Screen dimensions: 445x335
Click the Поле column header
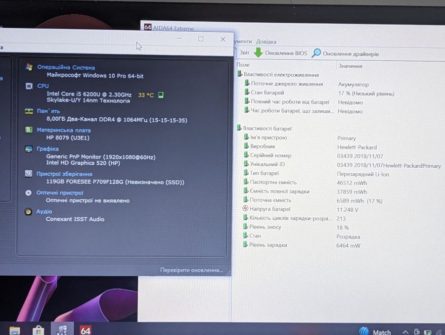pyautogui.click(x=243, y=65)
